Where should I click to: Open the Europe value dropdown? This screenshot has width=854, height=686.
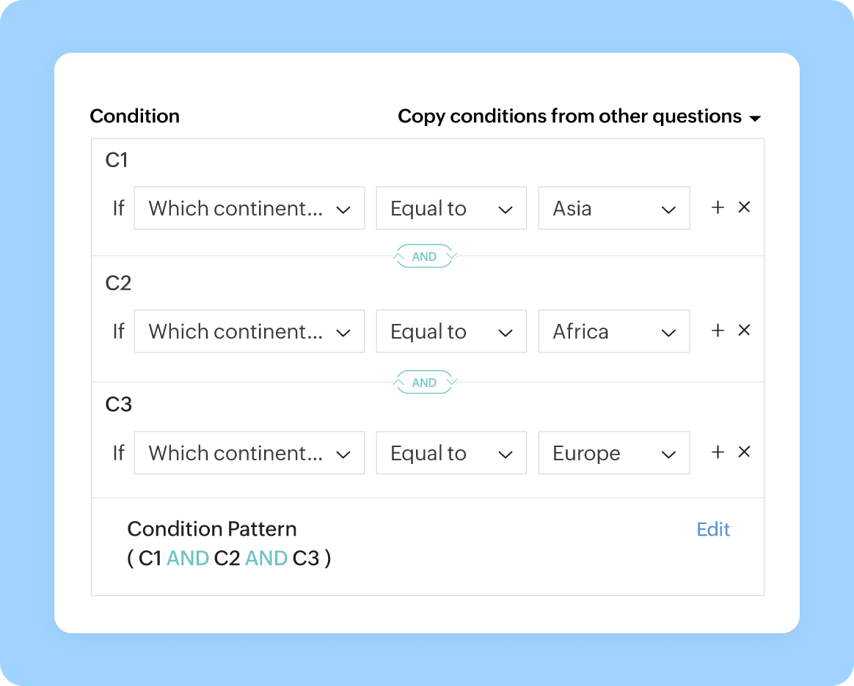coord(613,453)
